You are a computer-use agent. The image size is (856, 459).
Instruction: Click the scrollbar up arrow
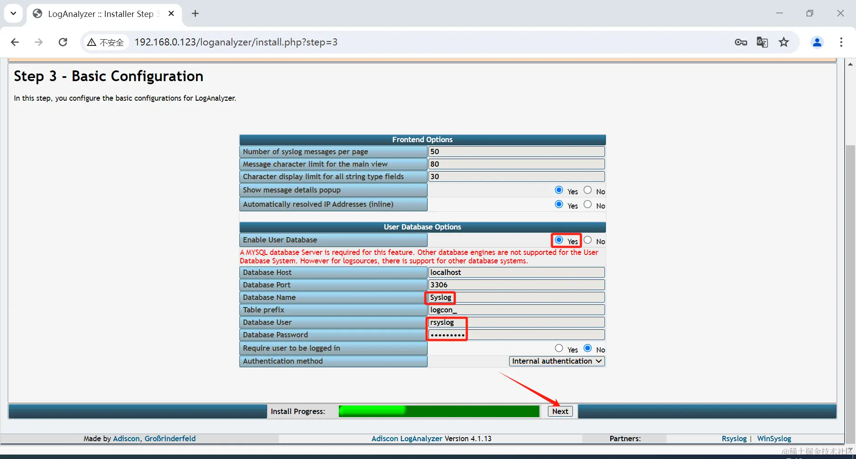pyautogui.click(x=851, y=64)
